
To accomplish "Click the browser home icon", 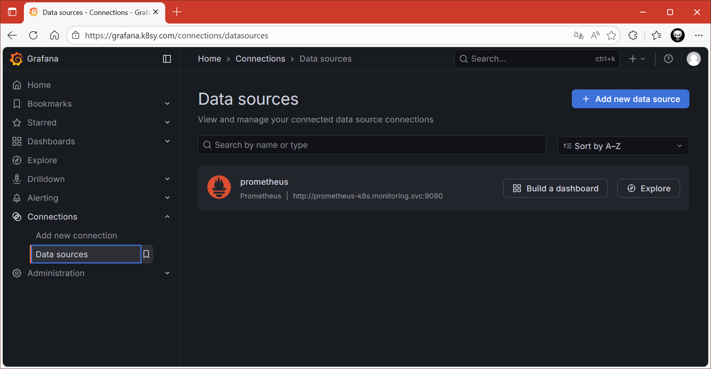I will click(54, 36).
